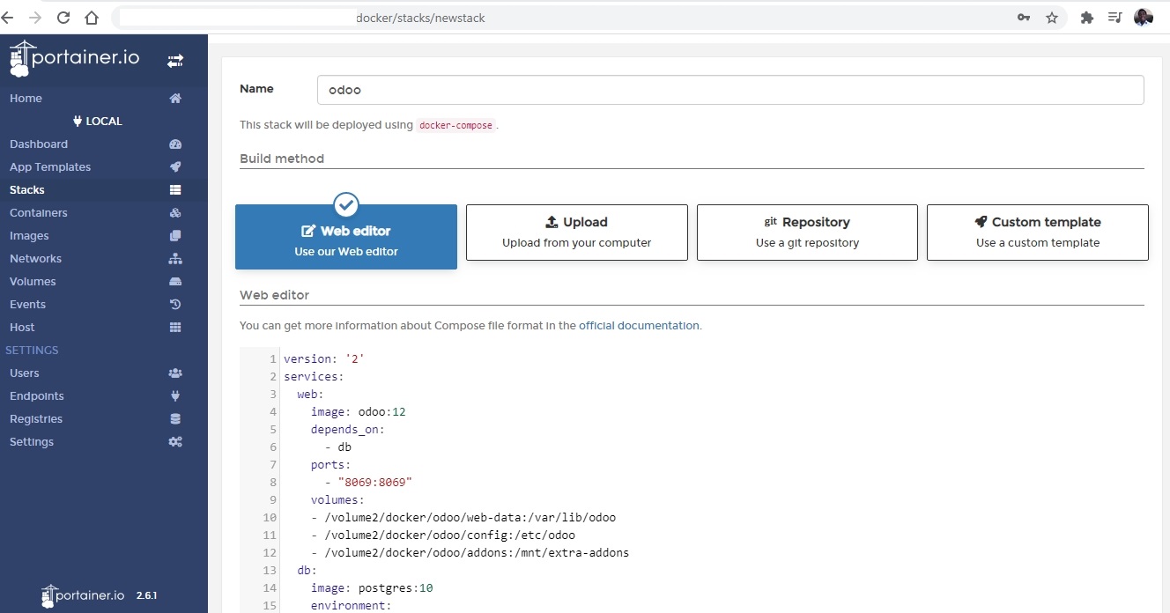Click the Stacks list icon

(x=175, y=190)
